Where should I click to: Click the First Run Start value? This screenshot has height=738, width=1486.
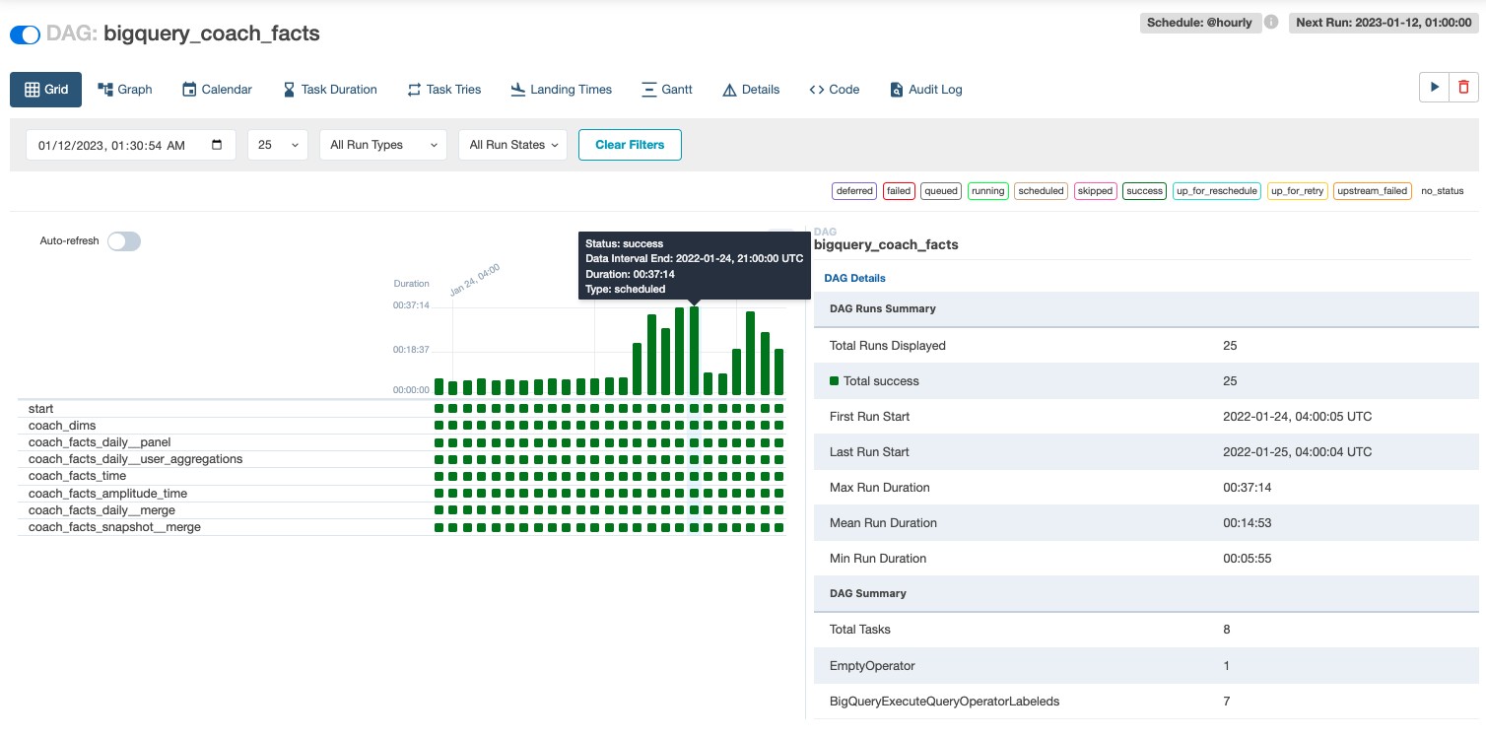(x=1297, y=417)
